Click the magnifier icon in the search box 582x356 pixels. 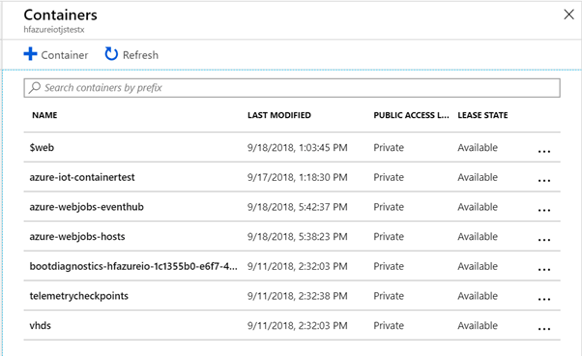click(35, 88)
